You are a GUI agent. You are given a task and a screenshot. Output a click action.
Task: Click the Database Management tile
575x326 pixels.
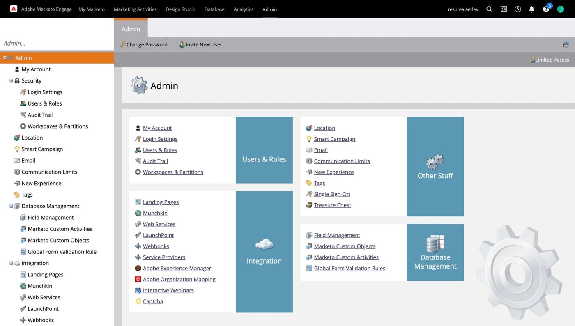pos(435,253)
